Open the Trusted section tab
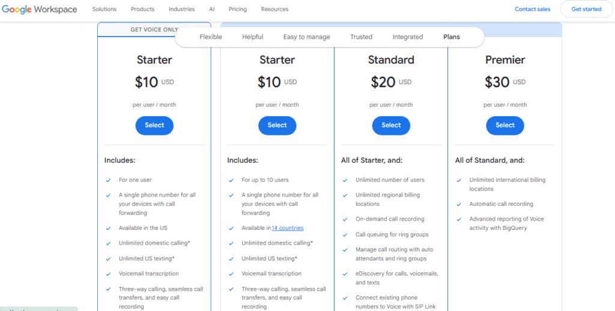Screen dimensions: 615x311 point(362,37)
